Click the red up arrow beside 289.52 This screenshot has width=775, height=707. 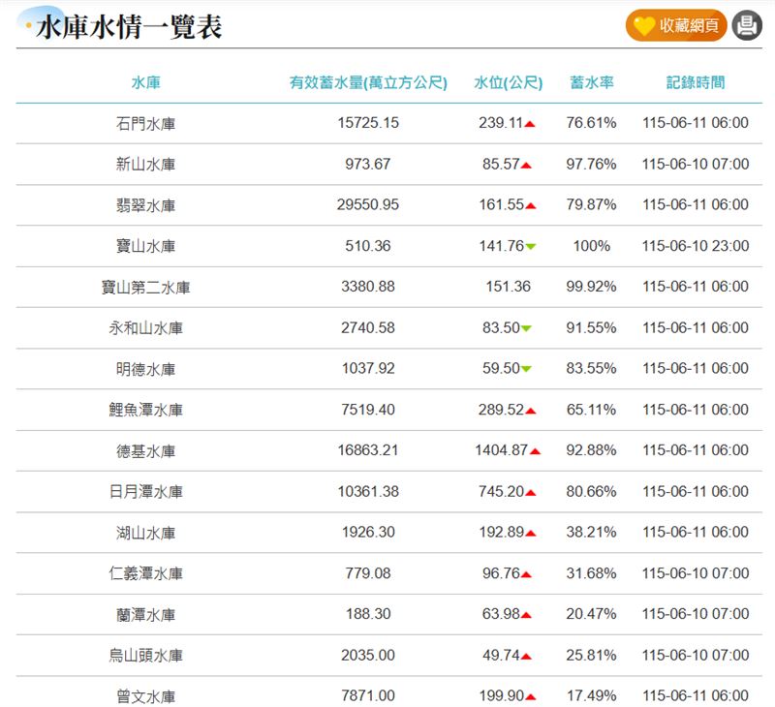pos(530,411)
